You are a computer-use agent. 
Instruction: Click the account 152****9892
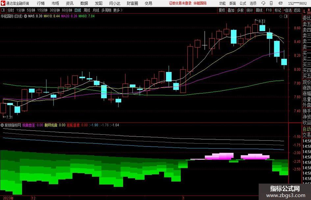click(297, 3)
